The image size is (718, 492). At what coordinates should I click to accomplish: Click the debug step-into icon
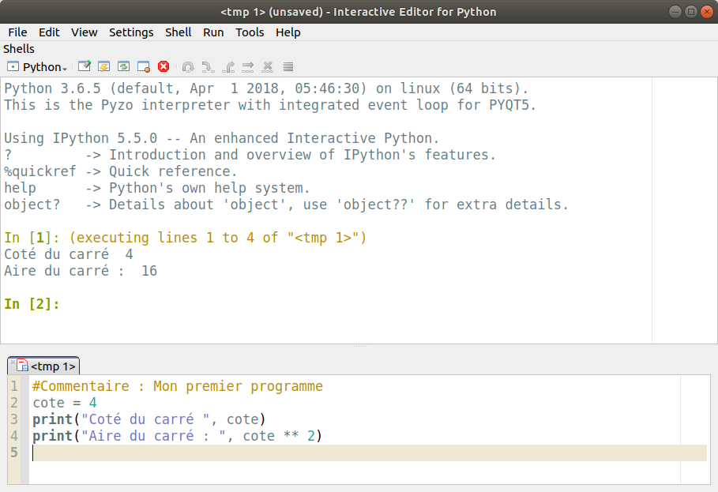coord(208,67)
